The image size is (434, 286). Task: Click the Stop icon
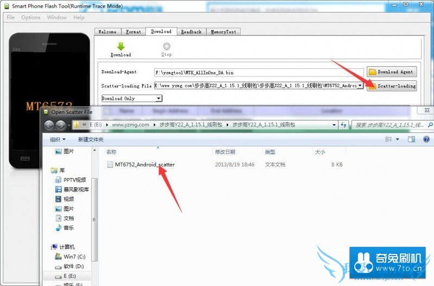click(x=167, y=46)
